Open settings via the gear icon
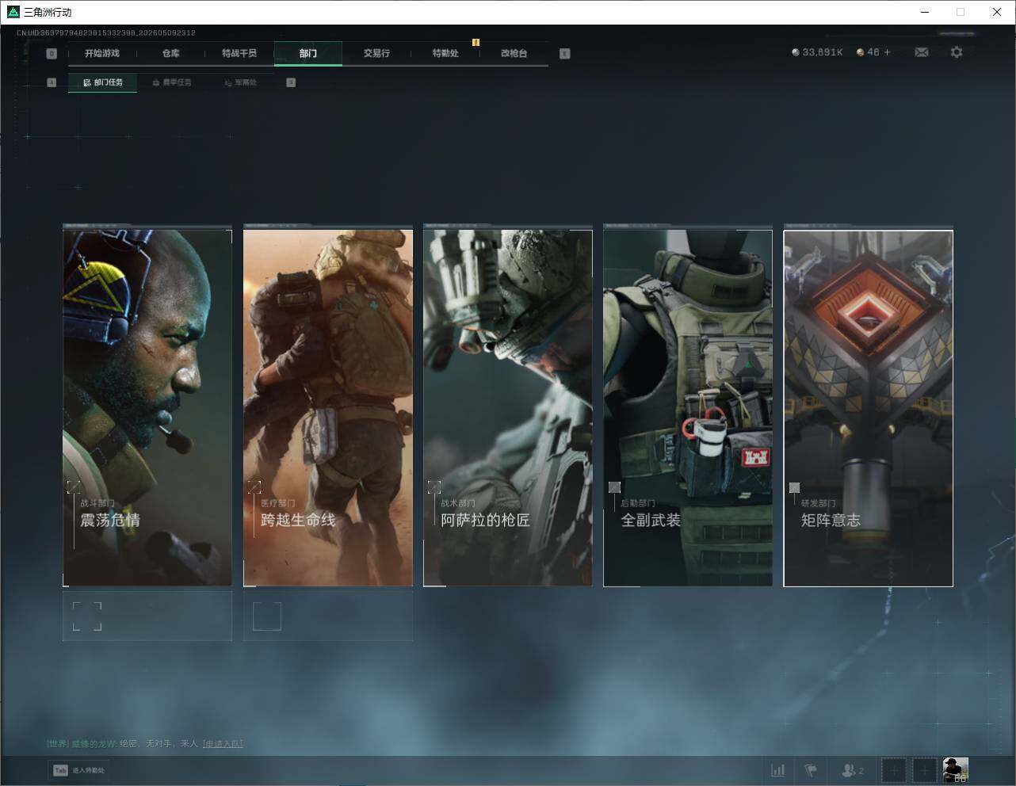 (957, 52)
